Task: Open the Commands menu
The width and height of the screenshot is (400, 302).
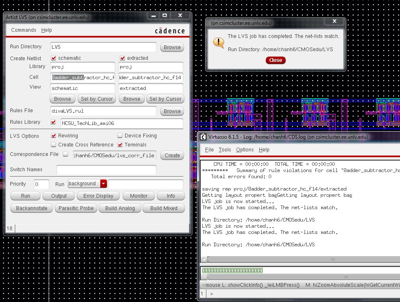Action: point(24,30)
